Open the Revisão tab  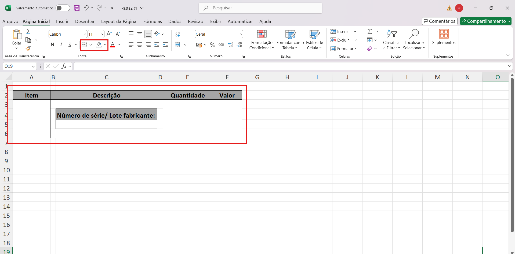[195, 21]
